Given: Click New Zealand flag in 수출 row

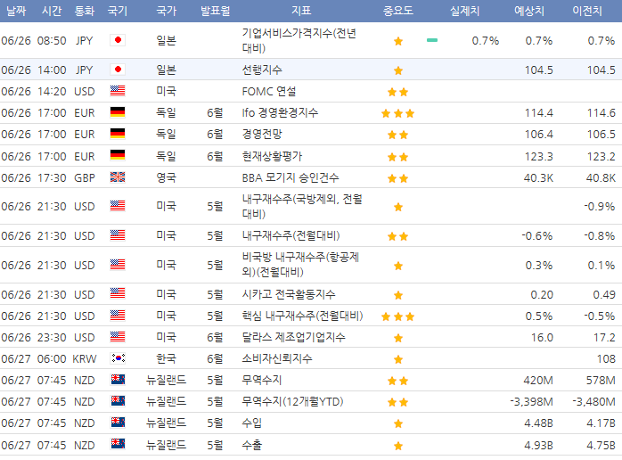Looking at the screenshot, I should (118, 444).
